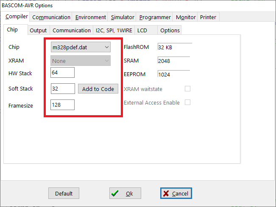Image resolution: width=276 pixels, height=207 pixels.
Task: Click the FlashROM label
Action: coord(136,47)
